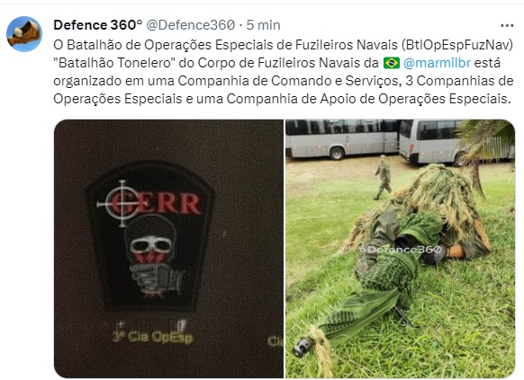Open the tweet's three-dot more options menu
Screen dimensions: 524x380
[507, 26]
